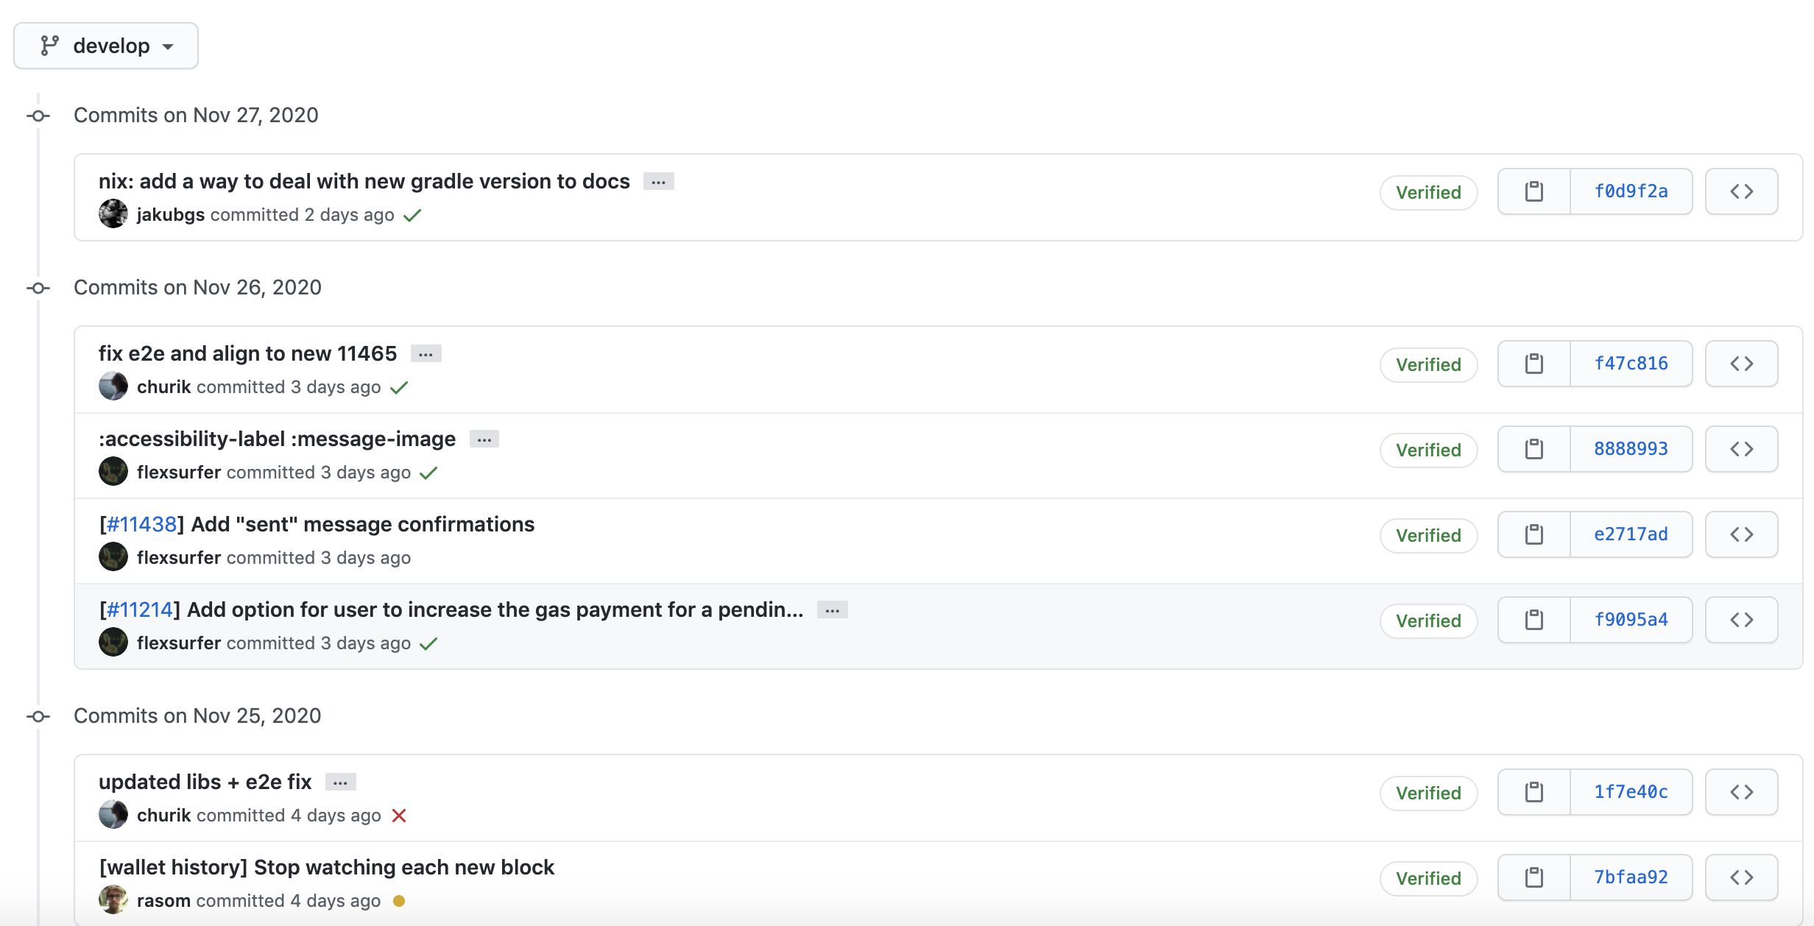Expand the 'updated libs + e2e fix' message
This screenshot has height=926, width=1814.
coord(340,782)
